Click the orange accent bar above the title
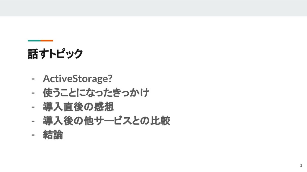 pyautogui.click(x=47, y=40)
